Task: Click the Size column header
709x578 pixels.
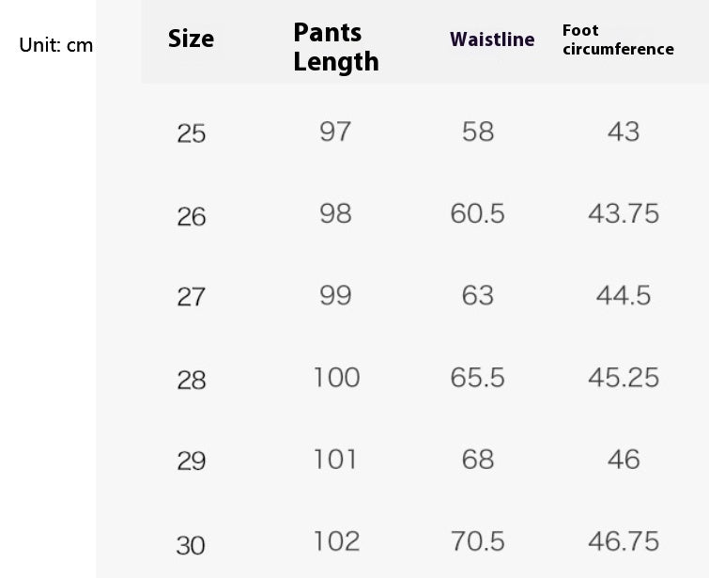Action: (191, 39)
